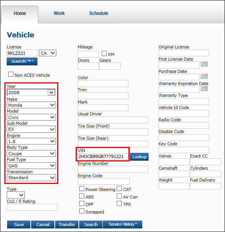Open the CA state dropdown

[48, 53]
